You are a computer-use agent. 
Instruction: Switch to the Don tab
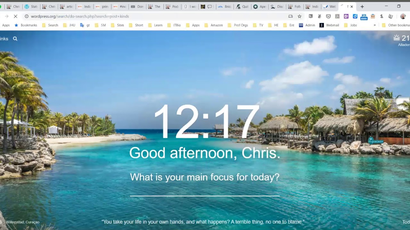click(x=137, y=6)
